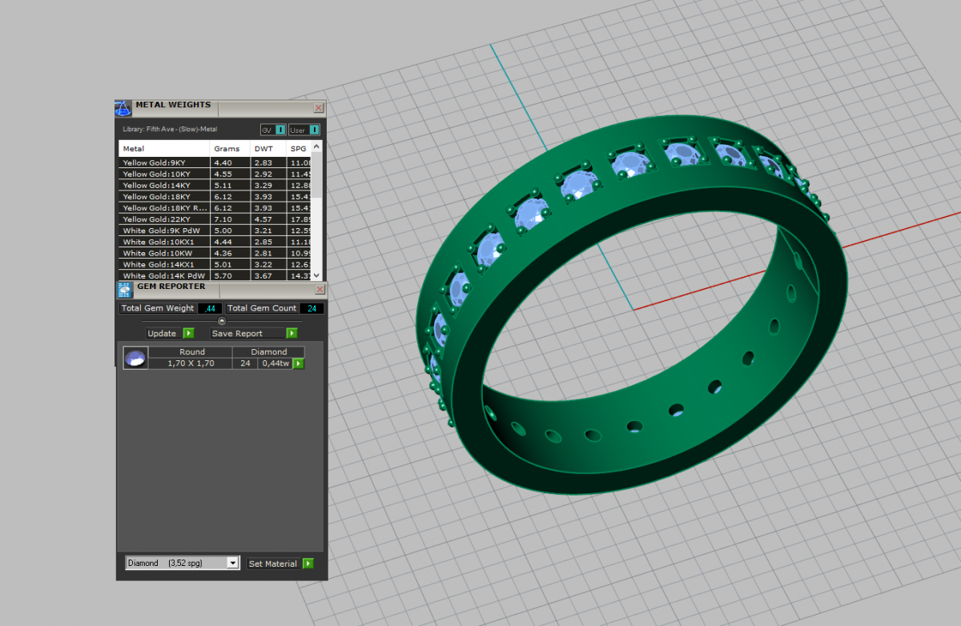Select the White Gold:10KW row
This screenshot has height=626, width=961.
pyautogui.click(x=164, y=253)
